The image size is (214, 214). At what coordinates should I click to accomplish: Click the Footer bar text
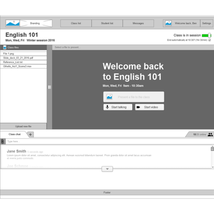coord(107,193)
